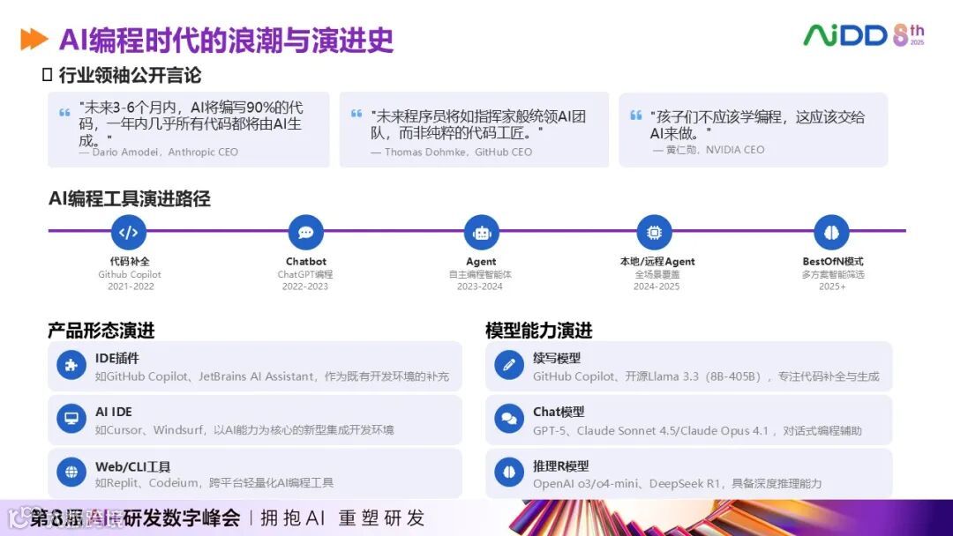
Task: Click the Web/CLI工具 card title
Action: tap(132, 466)
